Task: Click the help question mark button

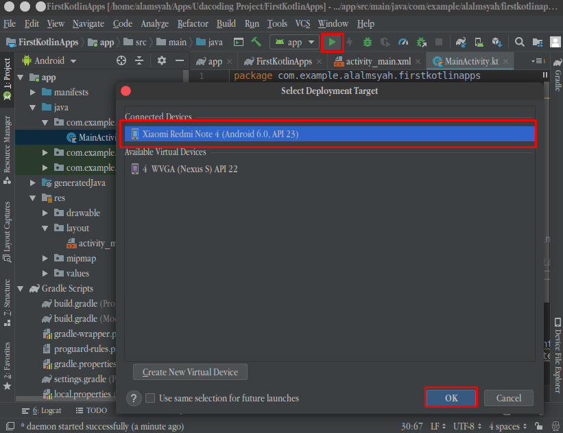Action: point(134,398)
